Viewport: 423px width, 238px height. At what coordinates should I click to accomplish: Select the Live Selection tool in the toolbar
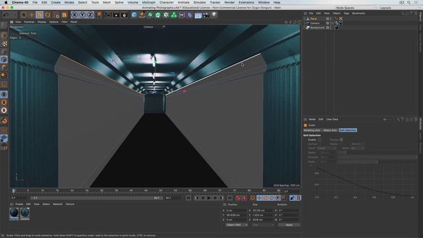tap(24, 15)
